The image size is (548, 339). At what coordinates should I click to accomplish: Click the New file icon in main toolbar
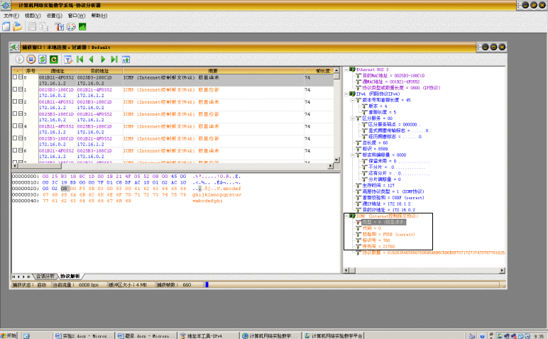(6, 26)
